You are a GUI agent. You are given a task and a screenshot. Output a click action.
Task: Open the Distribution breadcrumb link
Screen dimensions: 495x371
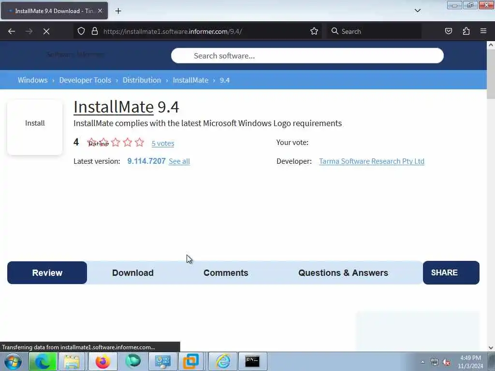click(142, 80)
